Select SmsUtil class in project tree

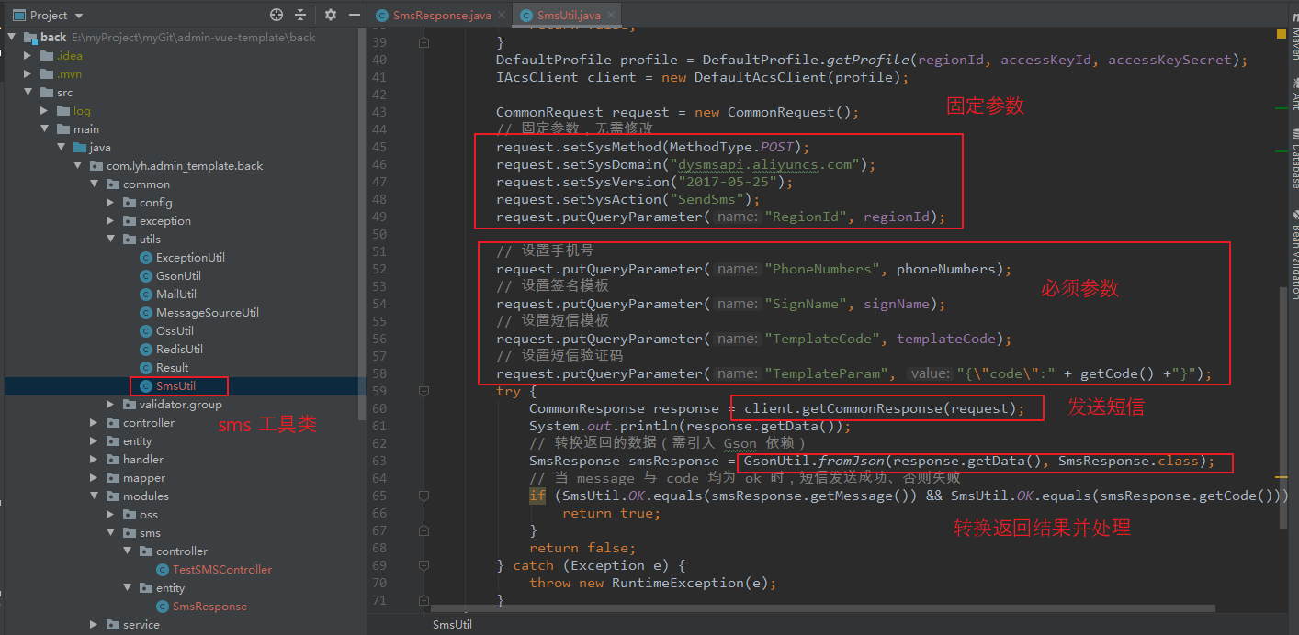[175, 386]
